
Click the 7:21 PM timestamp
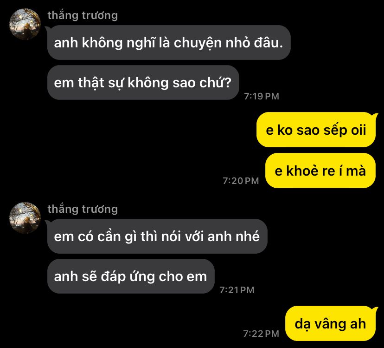pyautogui.click(x=237, y=290)
